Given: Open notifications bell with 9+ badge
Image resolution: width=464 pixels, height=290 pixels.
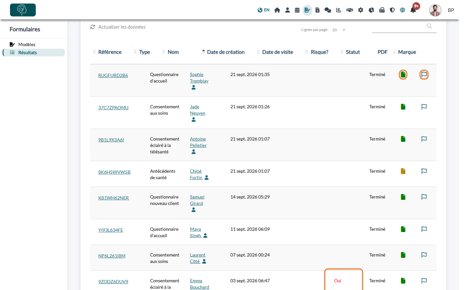Looking at the screenshot, I should point(413,10).
